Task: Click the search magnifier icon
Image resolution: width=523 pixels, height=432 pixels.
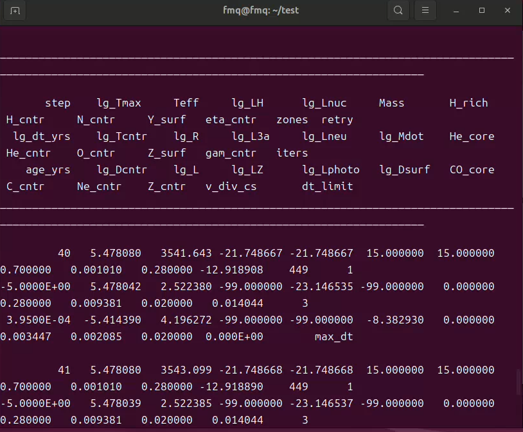Action: pyautogui.click(x=398, y=10)
